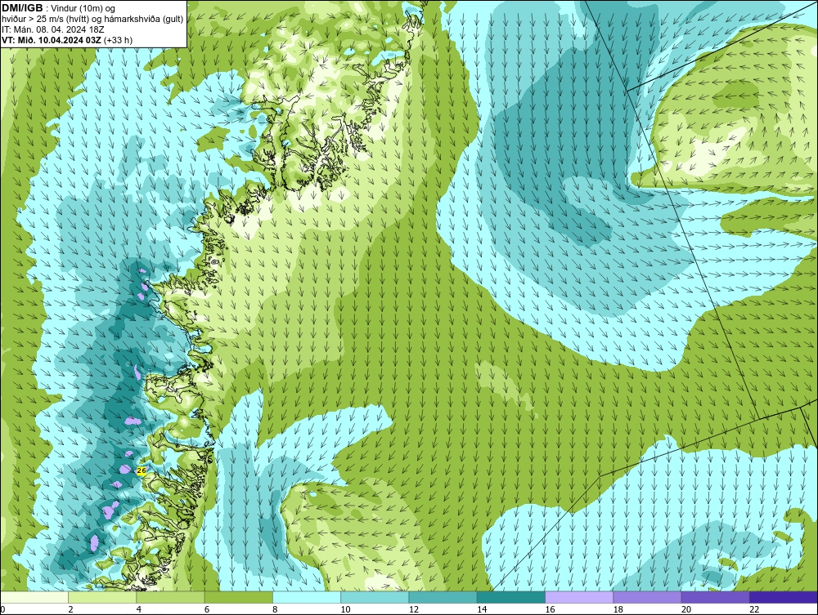The height and width of the screenshot is (615, 818).
Task: Click the title text 'DMI/IGB : Vindur (10m) og'
Action: pos(58,8)
